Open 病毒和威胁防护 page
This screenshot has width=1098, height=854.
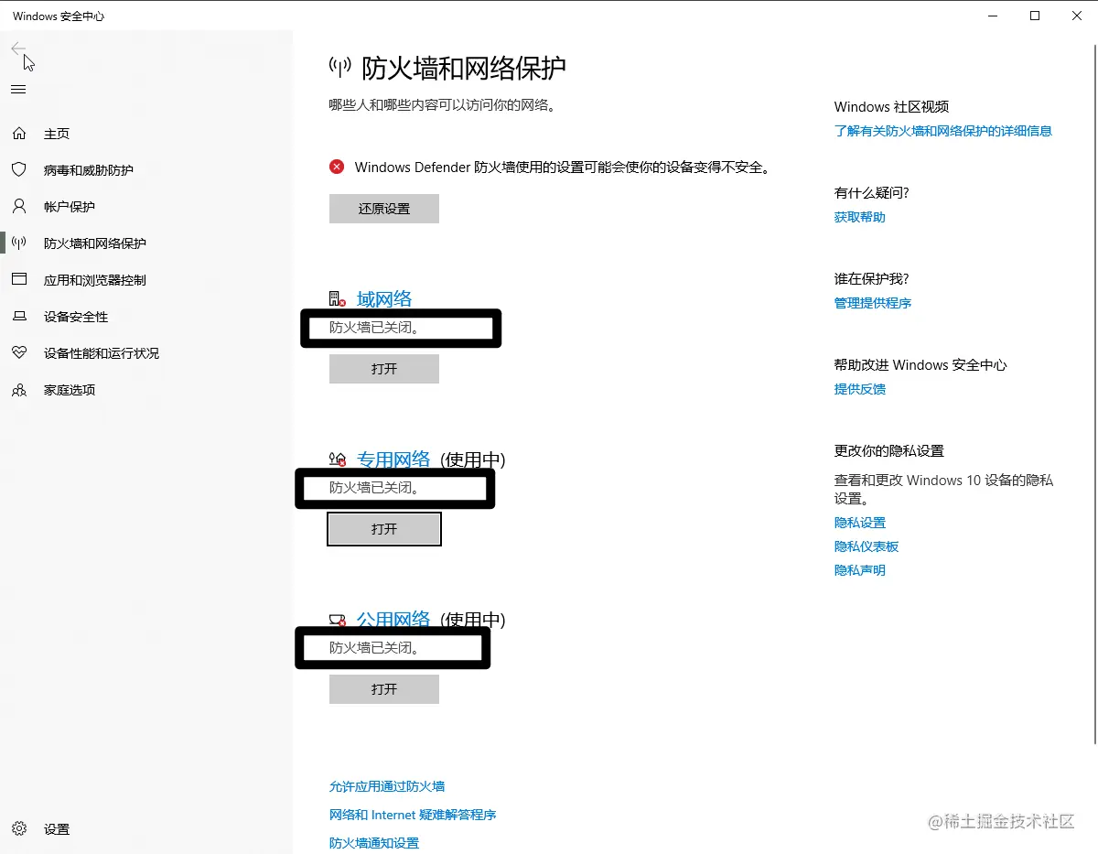coord(89,170)
